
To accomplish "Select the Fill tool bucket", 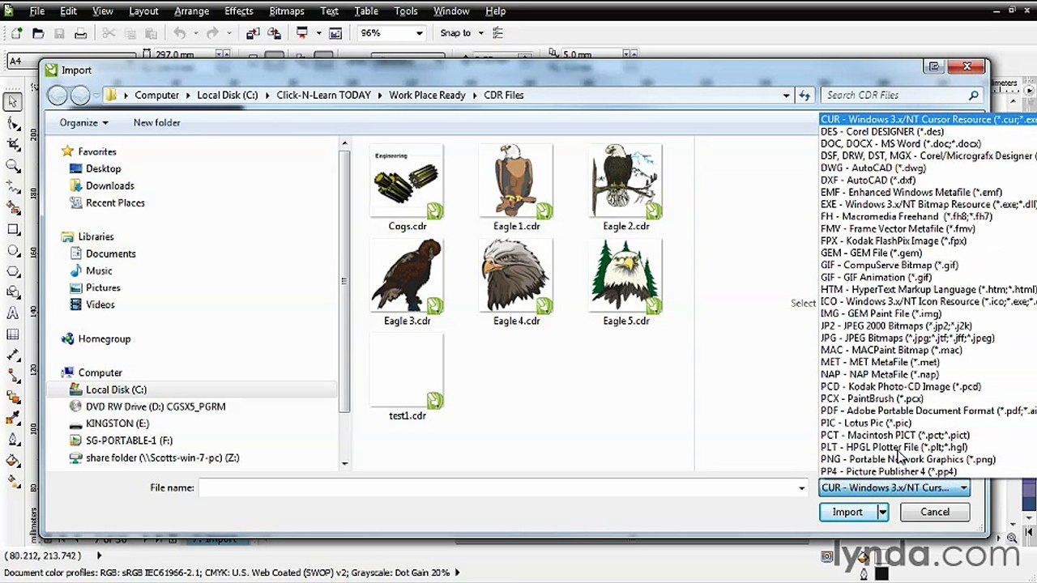I will (12, 461).
